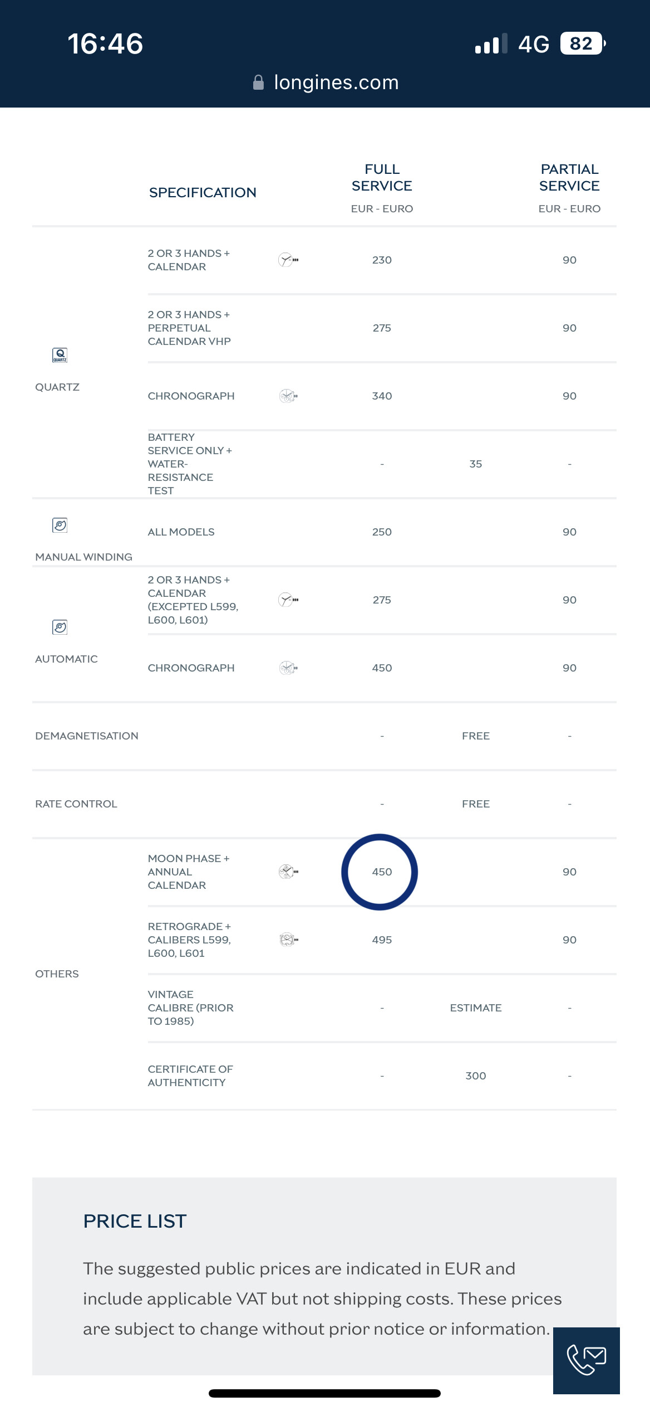
Task: Tap the Demagnetisation row label
Action: [87, 736]
